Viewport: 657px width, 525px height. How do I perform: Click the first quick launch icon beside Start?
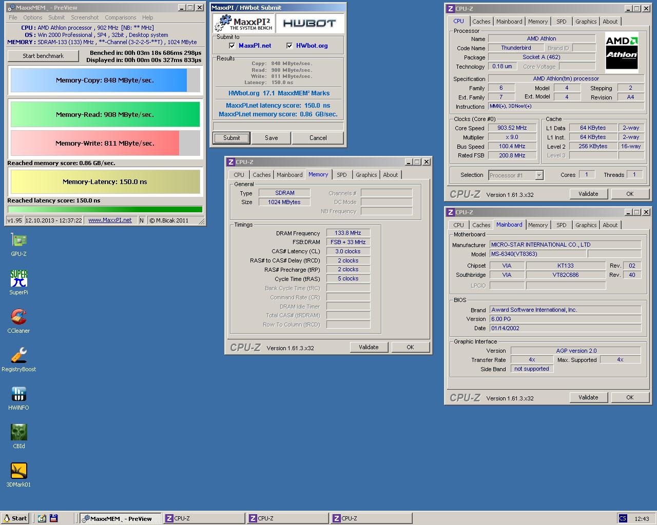[42, 518]
